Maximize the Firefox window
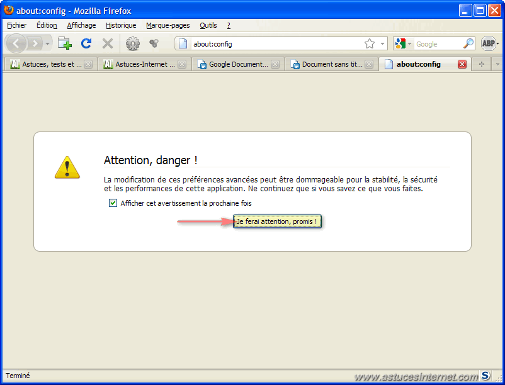The image size is (505, 385). [x=480, y=11]
